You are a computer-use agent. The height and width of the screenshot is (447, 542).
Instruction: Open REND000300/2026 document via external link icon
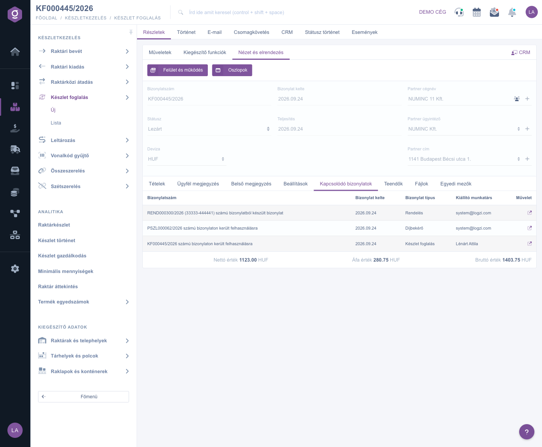pos(529,213)
